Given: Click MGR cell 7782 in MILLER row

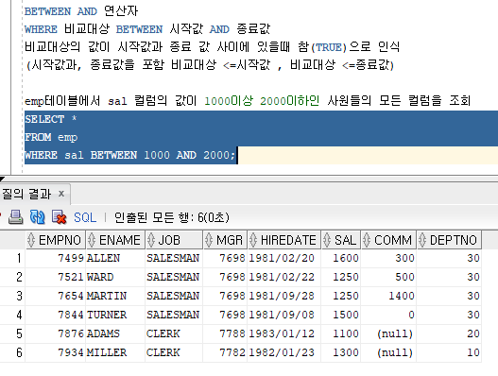Looking at the screenshot, I should [x=225, y=352].
